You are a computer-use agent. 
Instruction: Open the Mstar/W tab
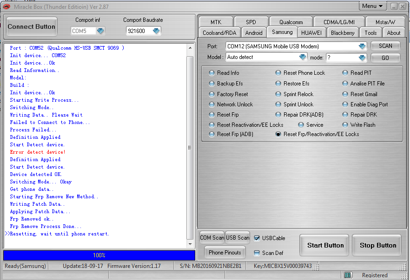tap(385, 22)
